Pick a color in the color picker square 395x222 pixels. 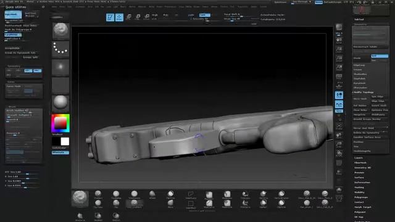coord(60,123)
